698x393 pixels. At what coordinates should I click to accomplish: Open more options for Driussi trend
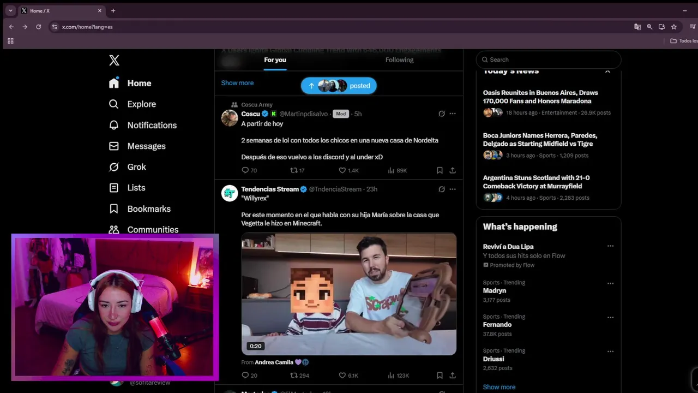tap(610, 352)
